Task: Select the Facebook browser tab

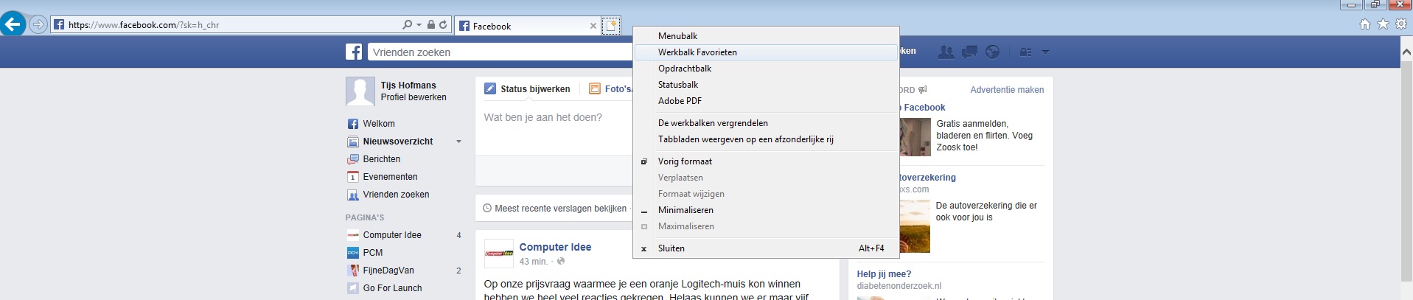Action: click(528, 26)
